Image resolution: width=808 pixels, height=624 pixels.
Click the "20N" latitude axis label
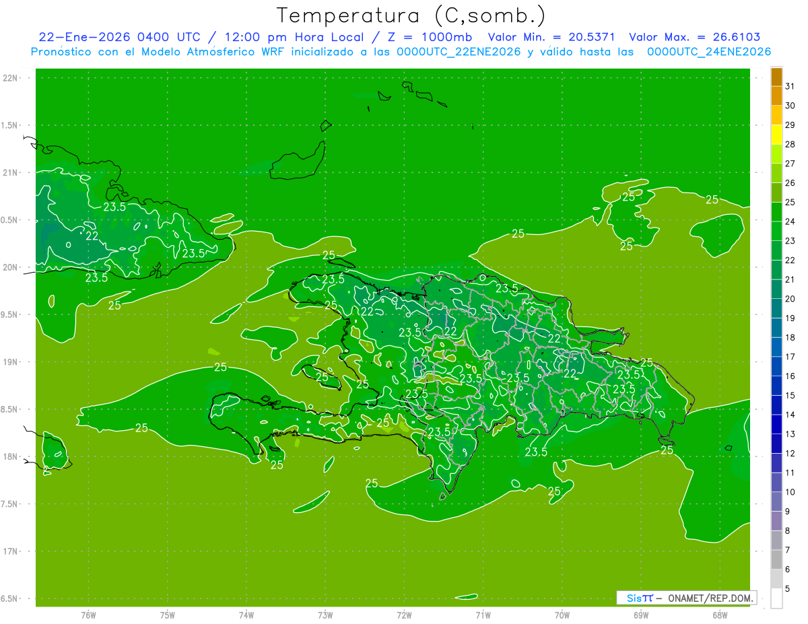[x=11, y=267]
